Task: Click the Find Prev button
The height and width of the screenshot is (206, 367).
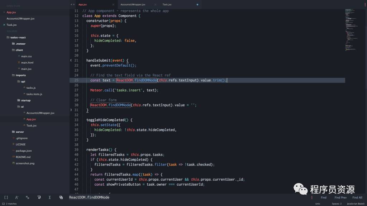Action: click(340, 197)
